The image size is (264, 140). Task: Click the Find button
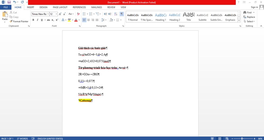[x=249, y=12]
